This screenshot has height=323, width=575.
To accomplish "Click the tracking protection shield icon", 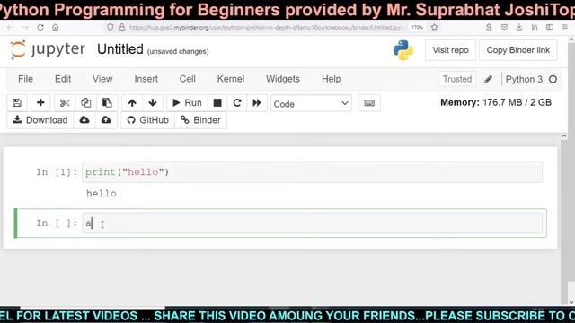I will (x=111, y=27).
